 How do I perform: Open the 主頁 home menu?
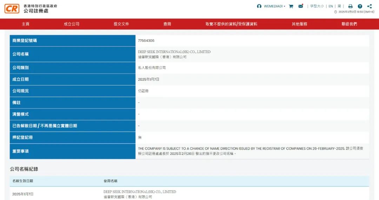click(x=26, y=24)
